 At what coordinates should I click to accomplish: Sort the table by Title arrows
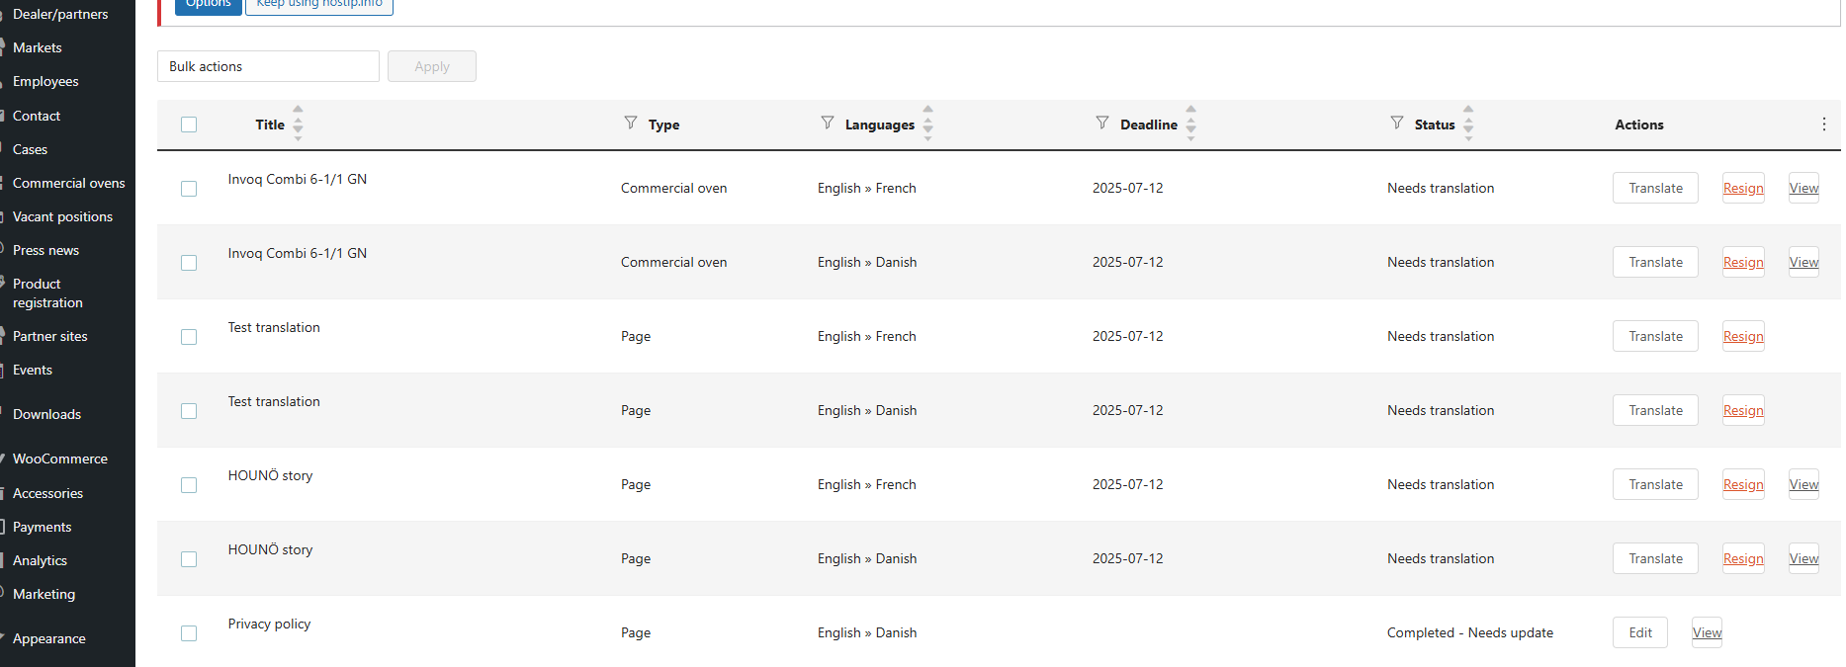(x=298, y=124)
